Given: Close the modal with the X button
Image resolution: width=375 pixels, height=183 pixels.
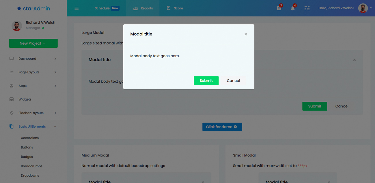Looking at the screenshot, I should point(246,34).
